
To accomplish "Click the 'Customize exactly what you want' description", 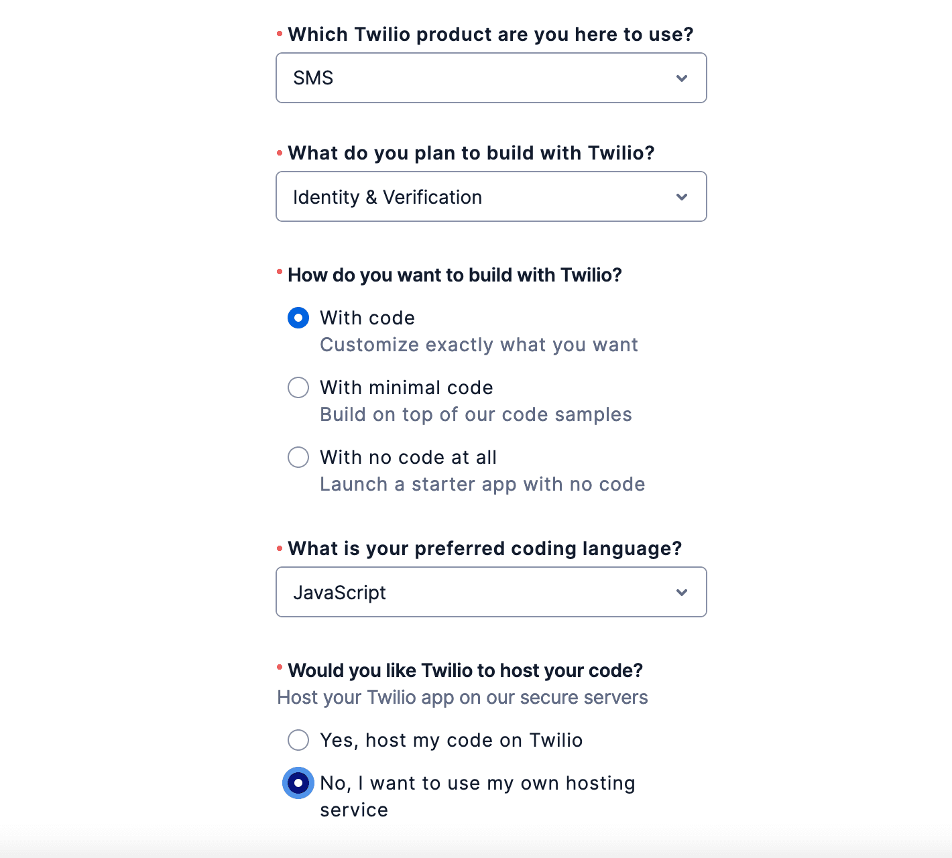I will 479,345.
